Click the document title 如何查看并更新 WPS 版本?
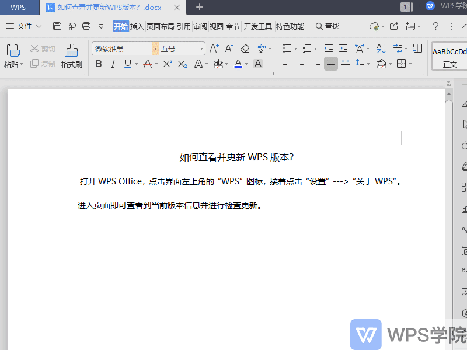467x350 pixels. (236, 157)
